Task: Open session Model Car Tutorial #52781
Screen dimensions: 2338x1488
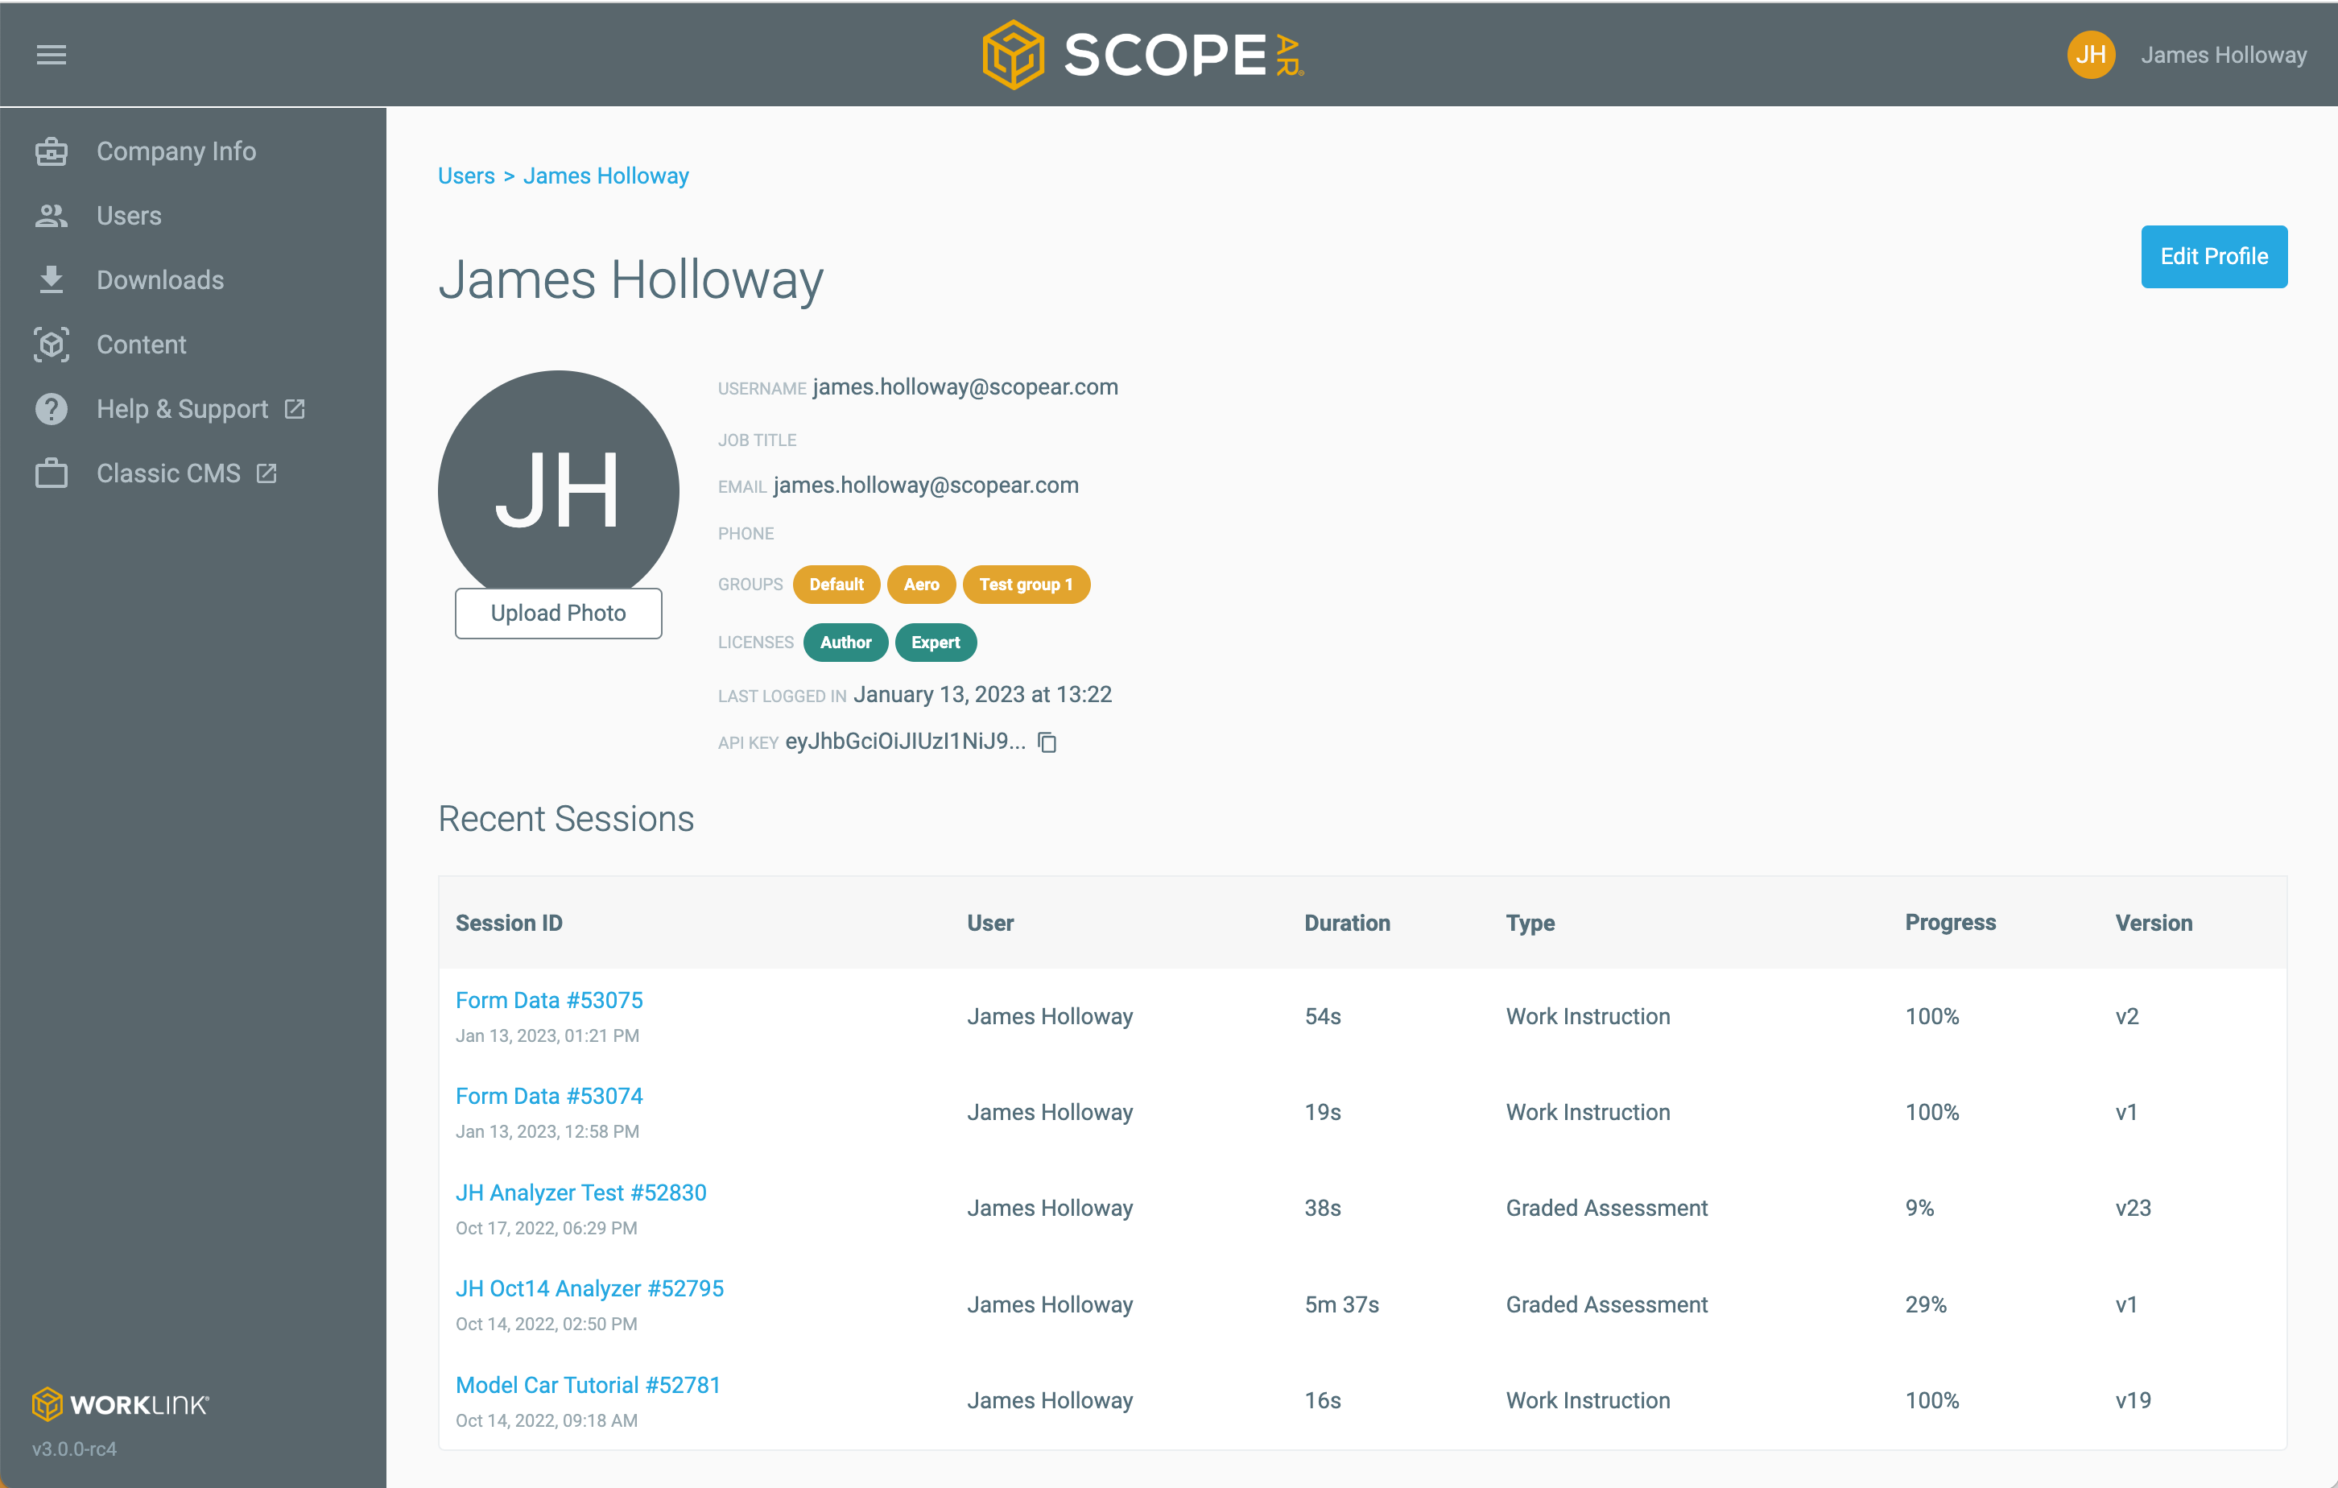Action: coord(589,1385)
